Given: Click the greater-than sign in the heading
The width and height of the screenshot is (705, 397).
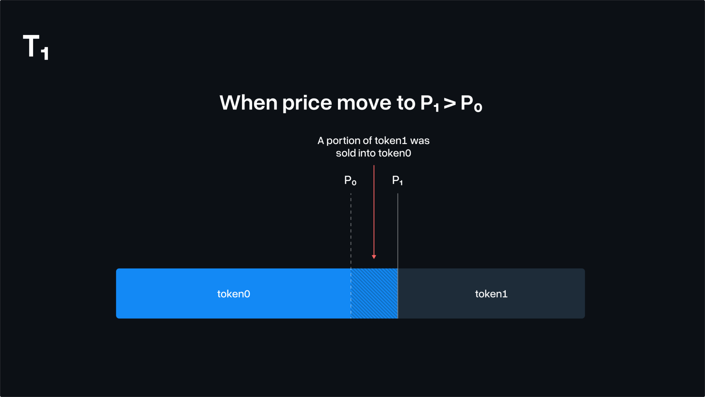Looking at the screenshot, I should 449,103.
